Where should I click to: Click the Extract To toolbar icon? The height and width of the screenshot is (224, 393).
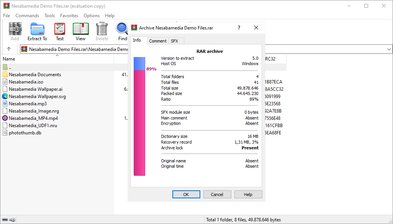[x=37, y=31]
